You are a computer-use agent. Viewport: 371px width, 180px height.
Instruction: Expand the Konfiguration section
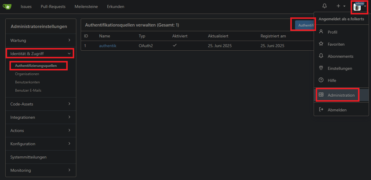[41, 144]
